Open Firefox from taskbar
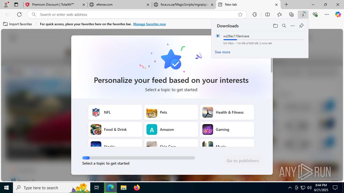 [x=137, y=188]
